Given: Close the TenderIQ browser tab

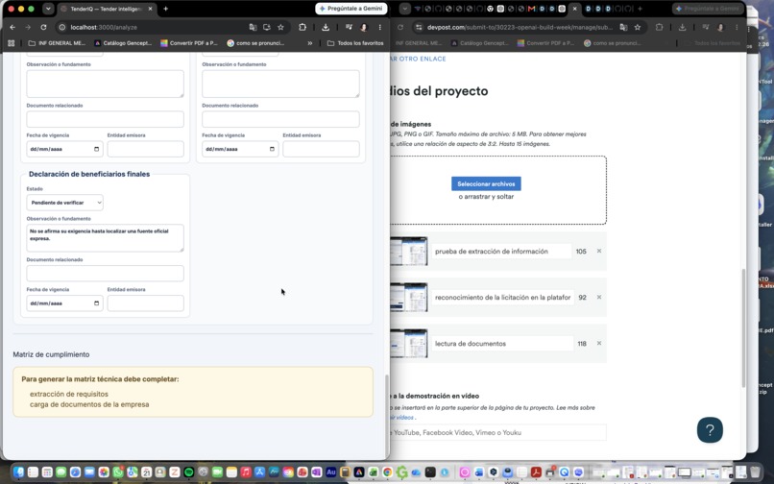Looking at the screenshot, I should [151, 9].
